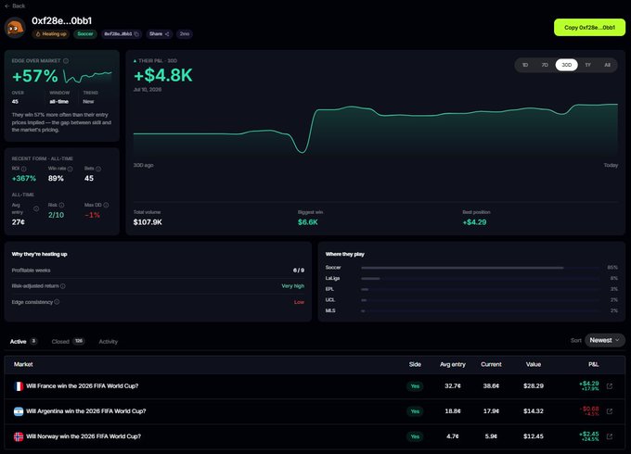Click the 18.8¢ avg entry in Argentina row
The image size is (631, 454).
452,411
